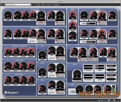121x102 pixels.
Task: Click Envelope1 Attack knob
Action: click(8, 51)
